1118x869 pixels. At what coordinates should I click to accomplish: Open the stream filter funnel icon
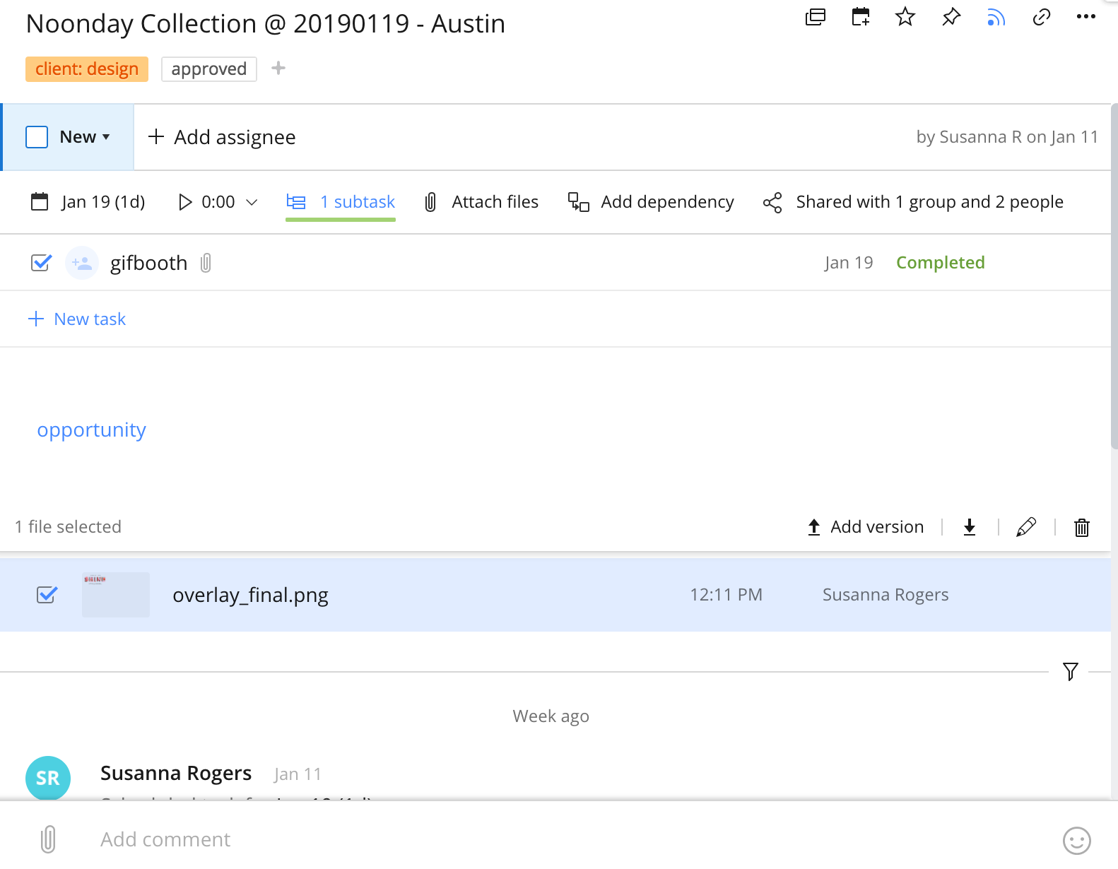[x=1070, y=671]
